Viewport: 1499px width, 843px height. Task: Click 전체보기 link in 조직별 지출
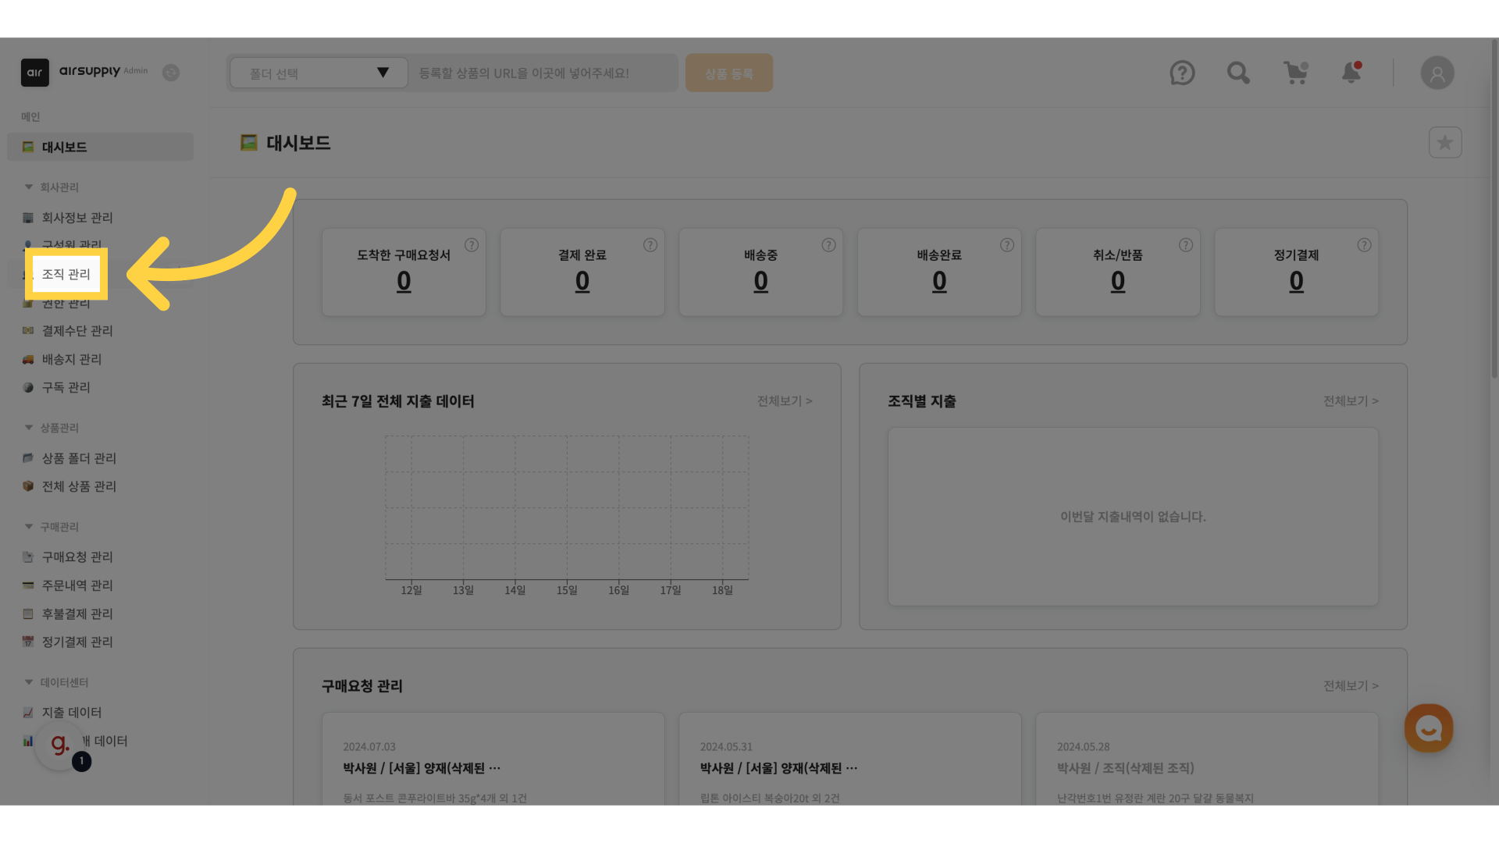pyautogui.click(x=1350, y=401)
